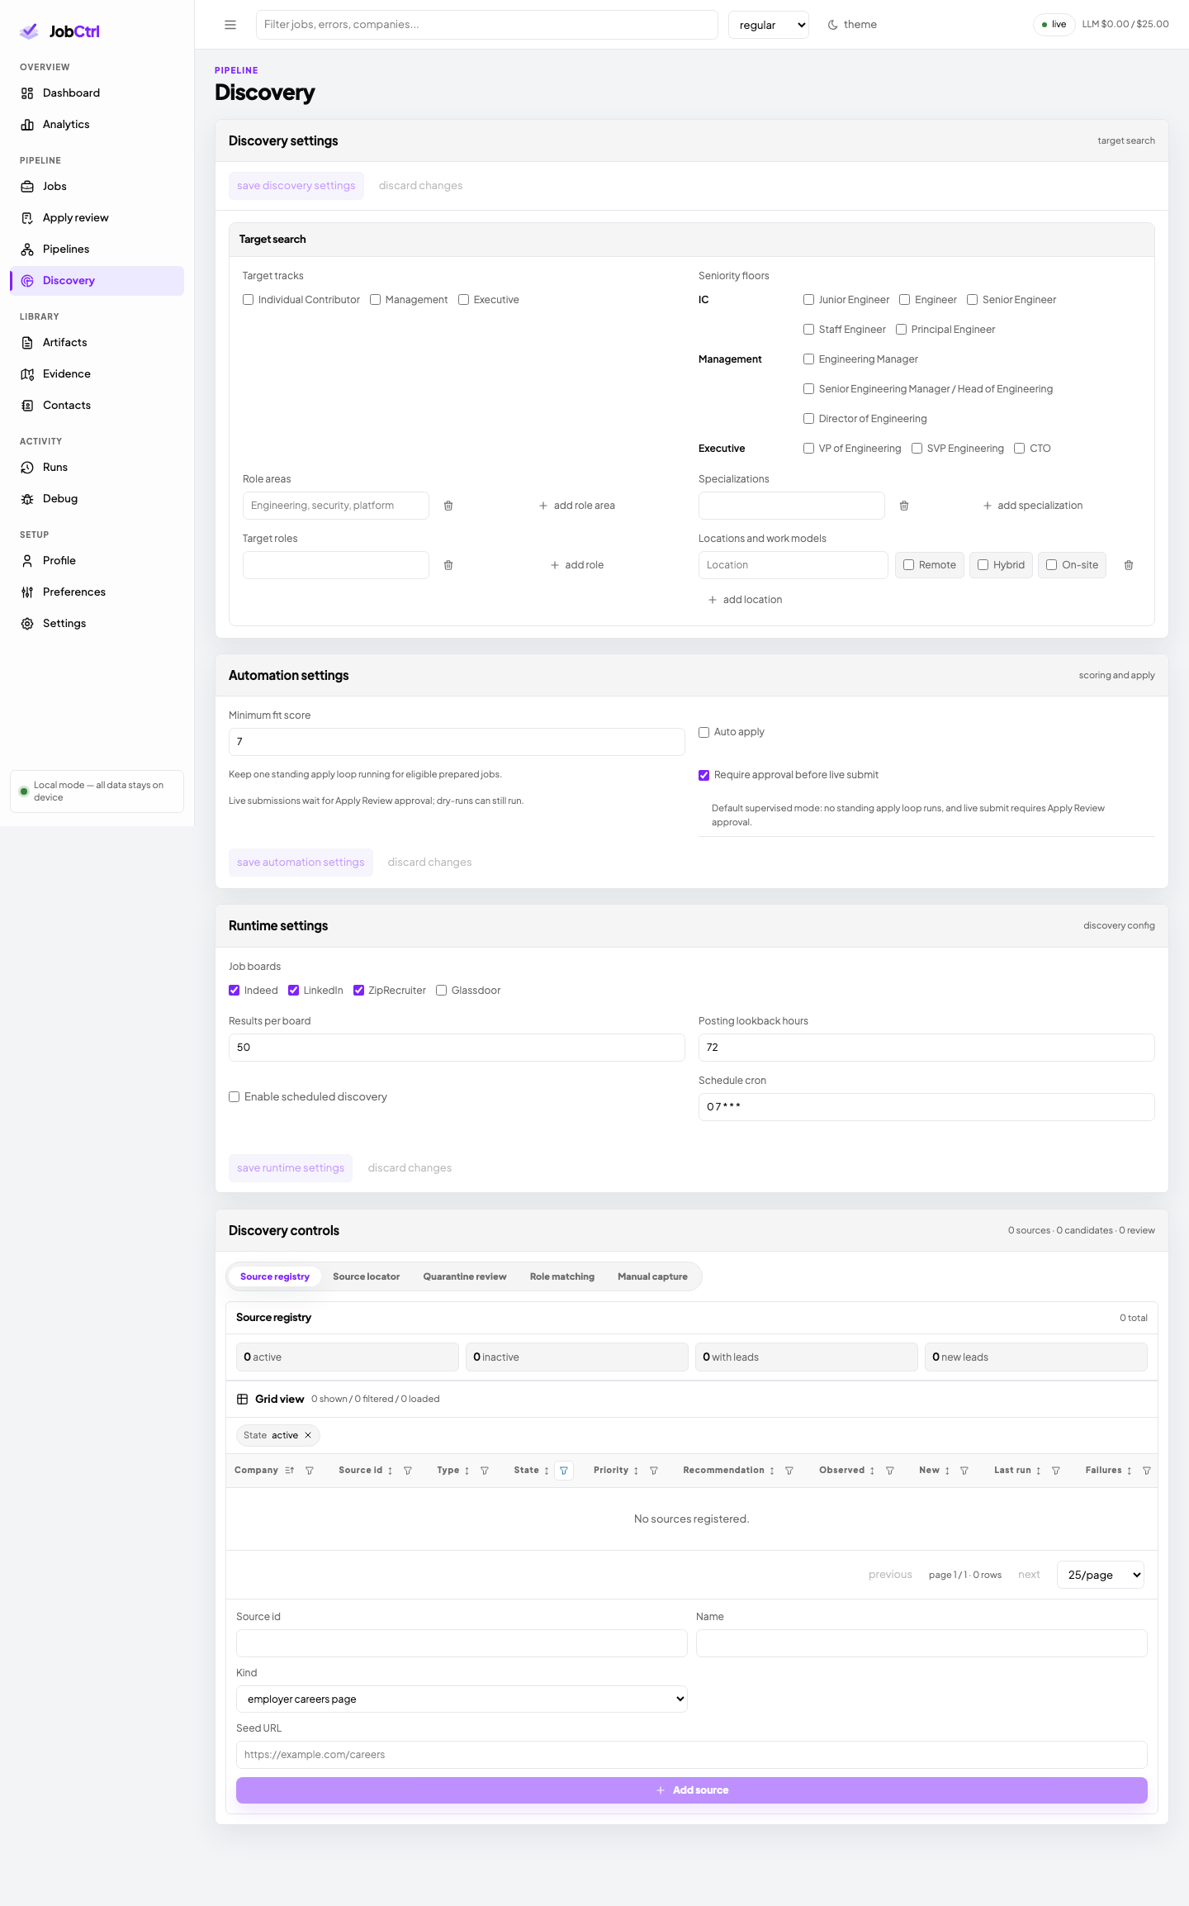Image resolution: width=1189 pixels, height=1906 pixels.
Task: Enable Auto apply
Action: pyautogui.click(x=703, y=732)
